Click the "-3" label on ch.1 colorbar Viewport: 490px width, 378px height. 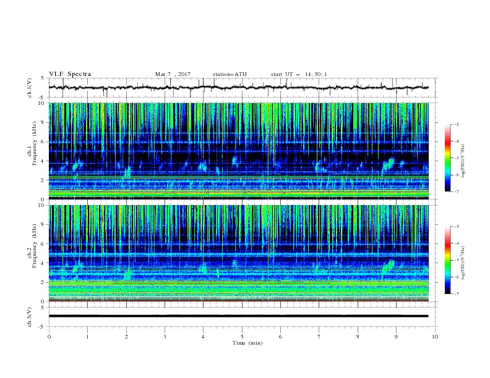click(456, 124)
